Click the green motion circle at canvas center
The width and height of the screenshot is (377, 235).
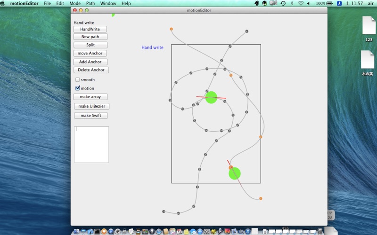pyautogui.click(x=211, y=97)
